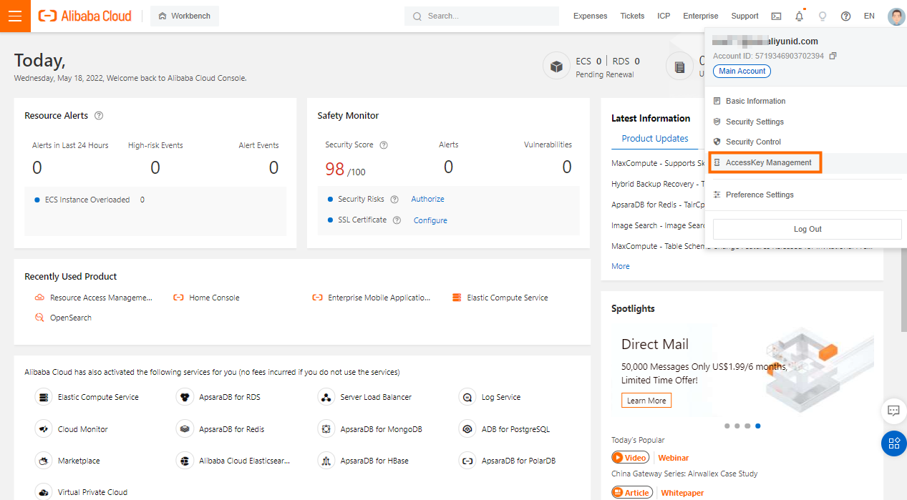Click the user avatar in header
Image resolution: width=907 pixels, height=500 pixels.
pyautogui.click(x=896, y=16)
